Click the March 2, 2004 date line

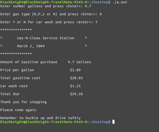click(x=31, y=46)
